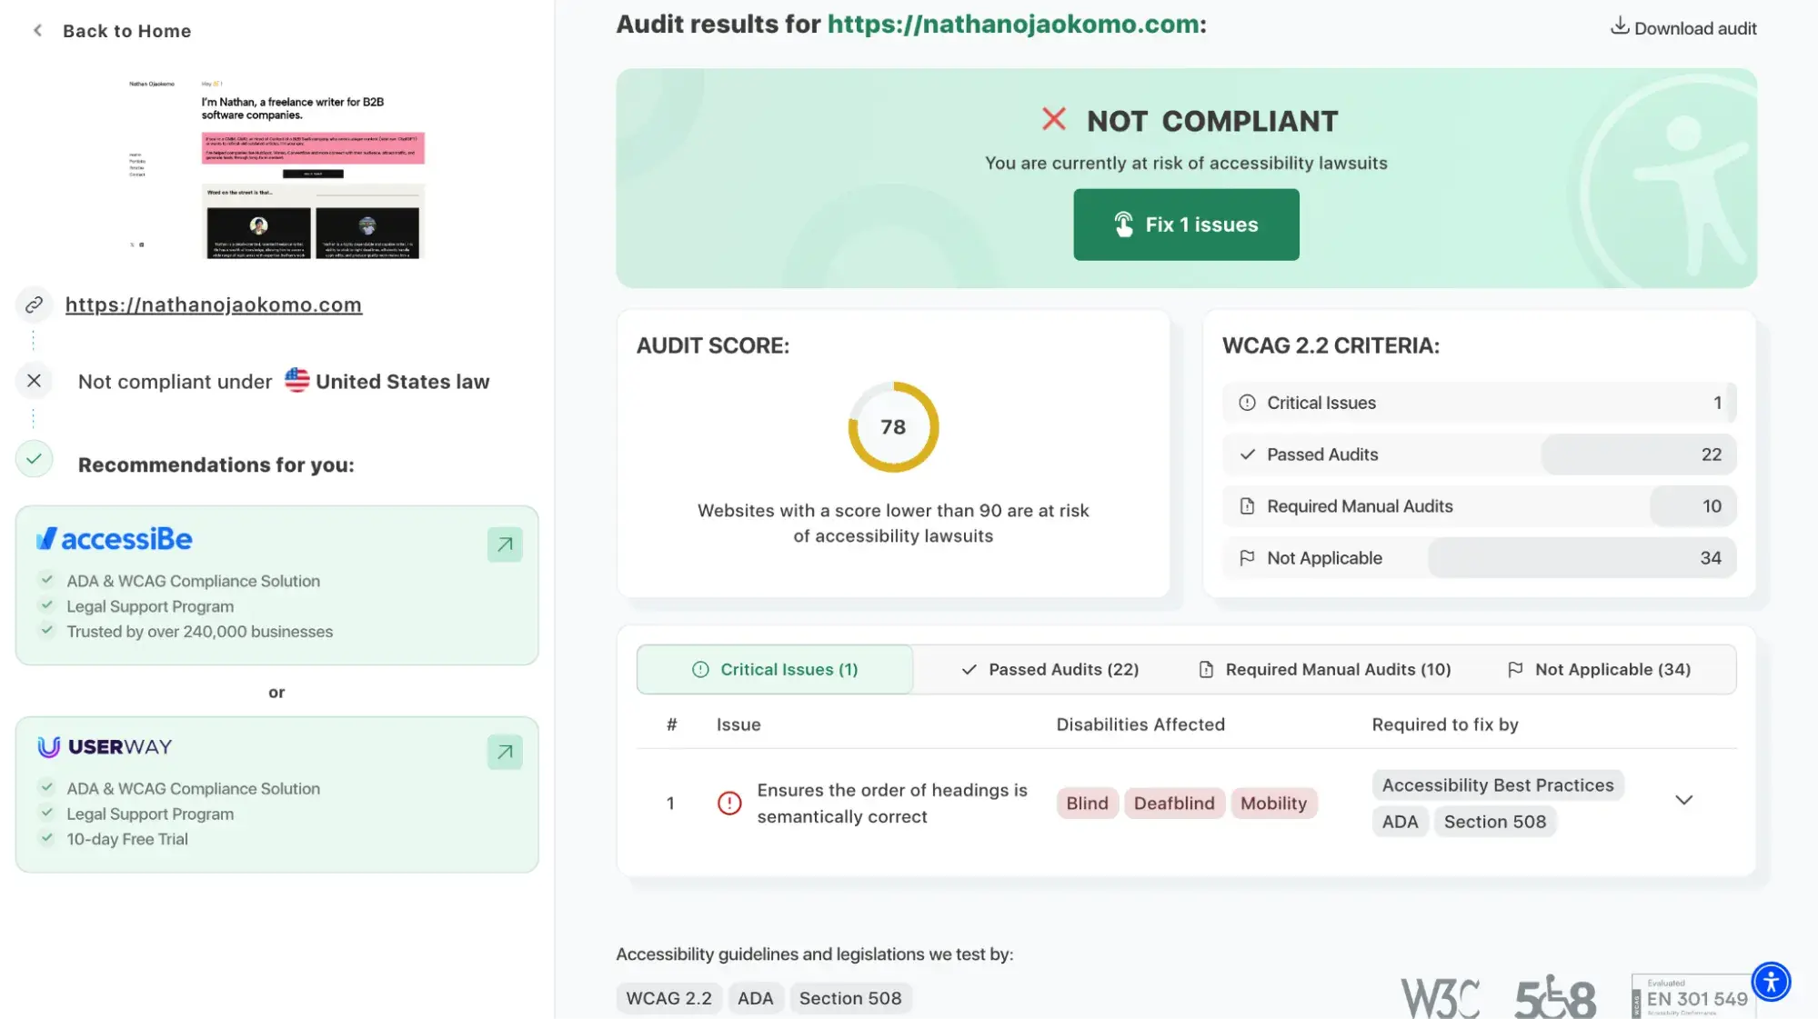Viewport: 1818px width, 1019px height.
Task: Open the Required Manual Audits (10) tab
Action: pyautogui.click(x=1325, y=670)
